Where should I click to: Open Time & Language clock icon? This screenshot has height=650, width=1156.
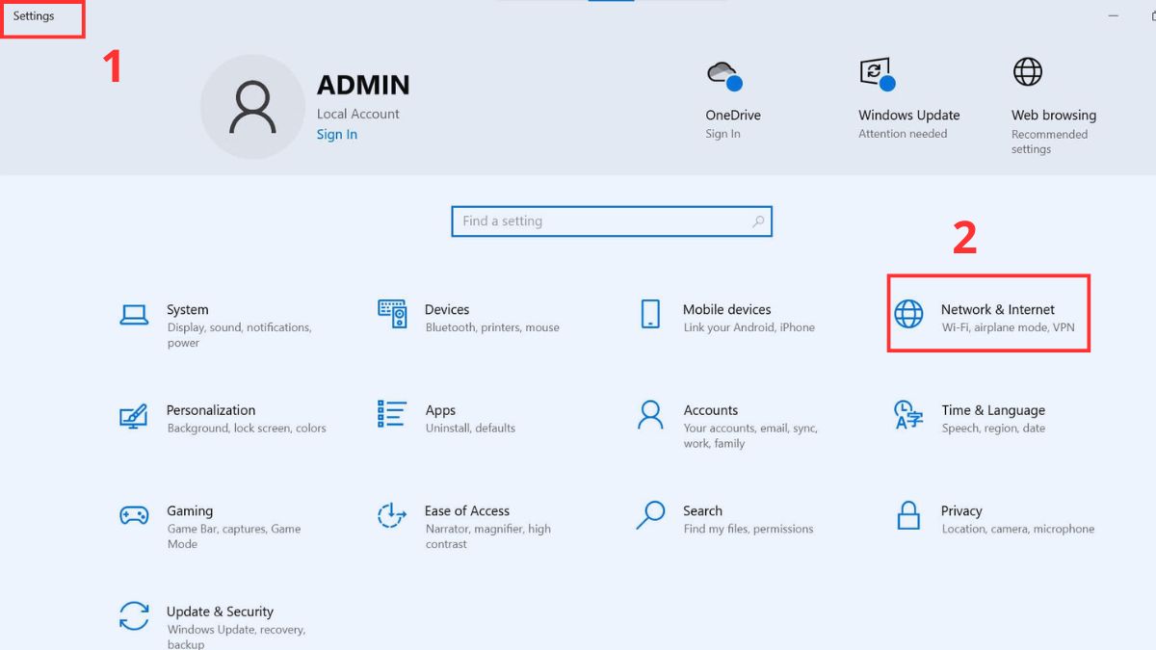pyautogui.click(x=908, y=415)
